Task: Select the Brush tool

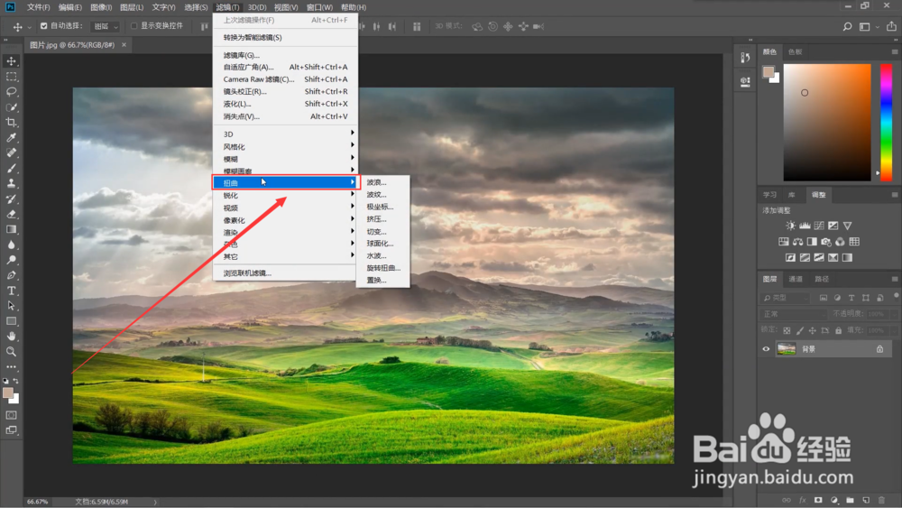Action: (11, 168)
